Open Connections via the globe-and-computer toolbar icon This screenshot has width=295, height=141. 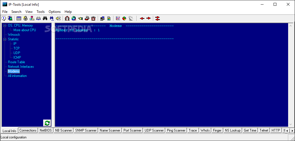point(10,18)
